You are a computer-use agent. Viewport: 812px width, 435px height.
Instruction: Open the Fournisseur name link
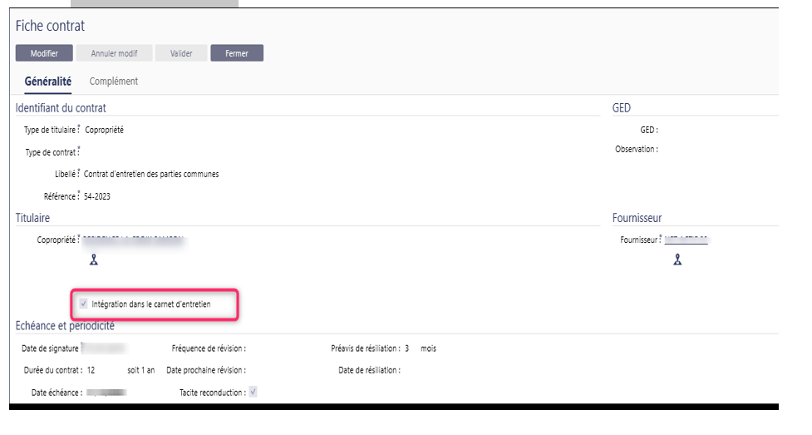(x=687, y=240)
